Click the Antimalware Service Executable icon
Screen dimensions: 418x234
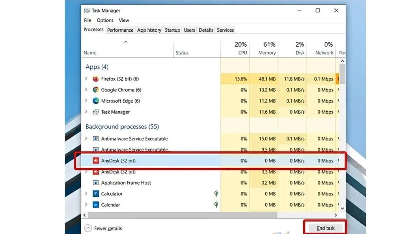(95, 138)
